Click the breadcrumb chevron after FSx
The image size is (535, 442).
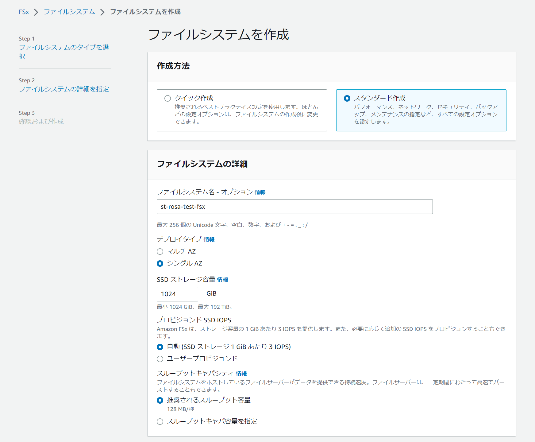pyautogui.click(x=36, y=12)
